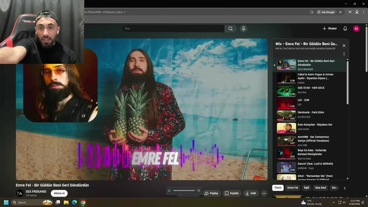Bookmark this page with star icon
Screen dimensions: 368x207
coord(340,12)
